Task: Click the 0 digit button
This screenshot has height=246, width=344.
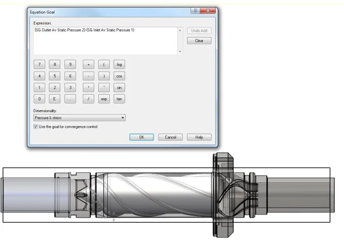Action: pyautogui.click(x=40, y=99)
